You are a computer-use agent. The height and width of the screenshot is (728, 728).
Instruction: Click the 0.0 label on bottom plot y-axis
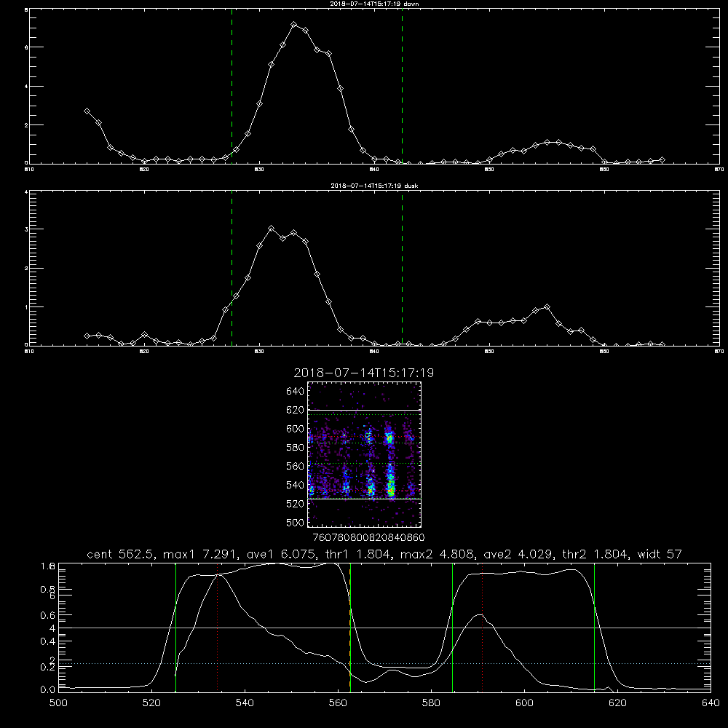click(48, 689)
